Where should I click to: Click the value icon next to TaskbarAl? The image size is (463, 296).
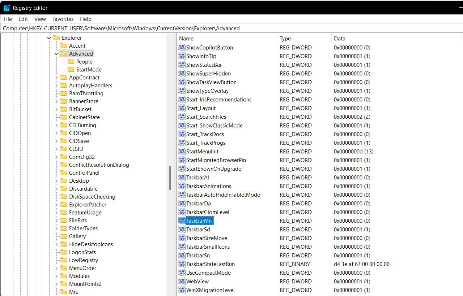(x=182, y=177)
